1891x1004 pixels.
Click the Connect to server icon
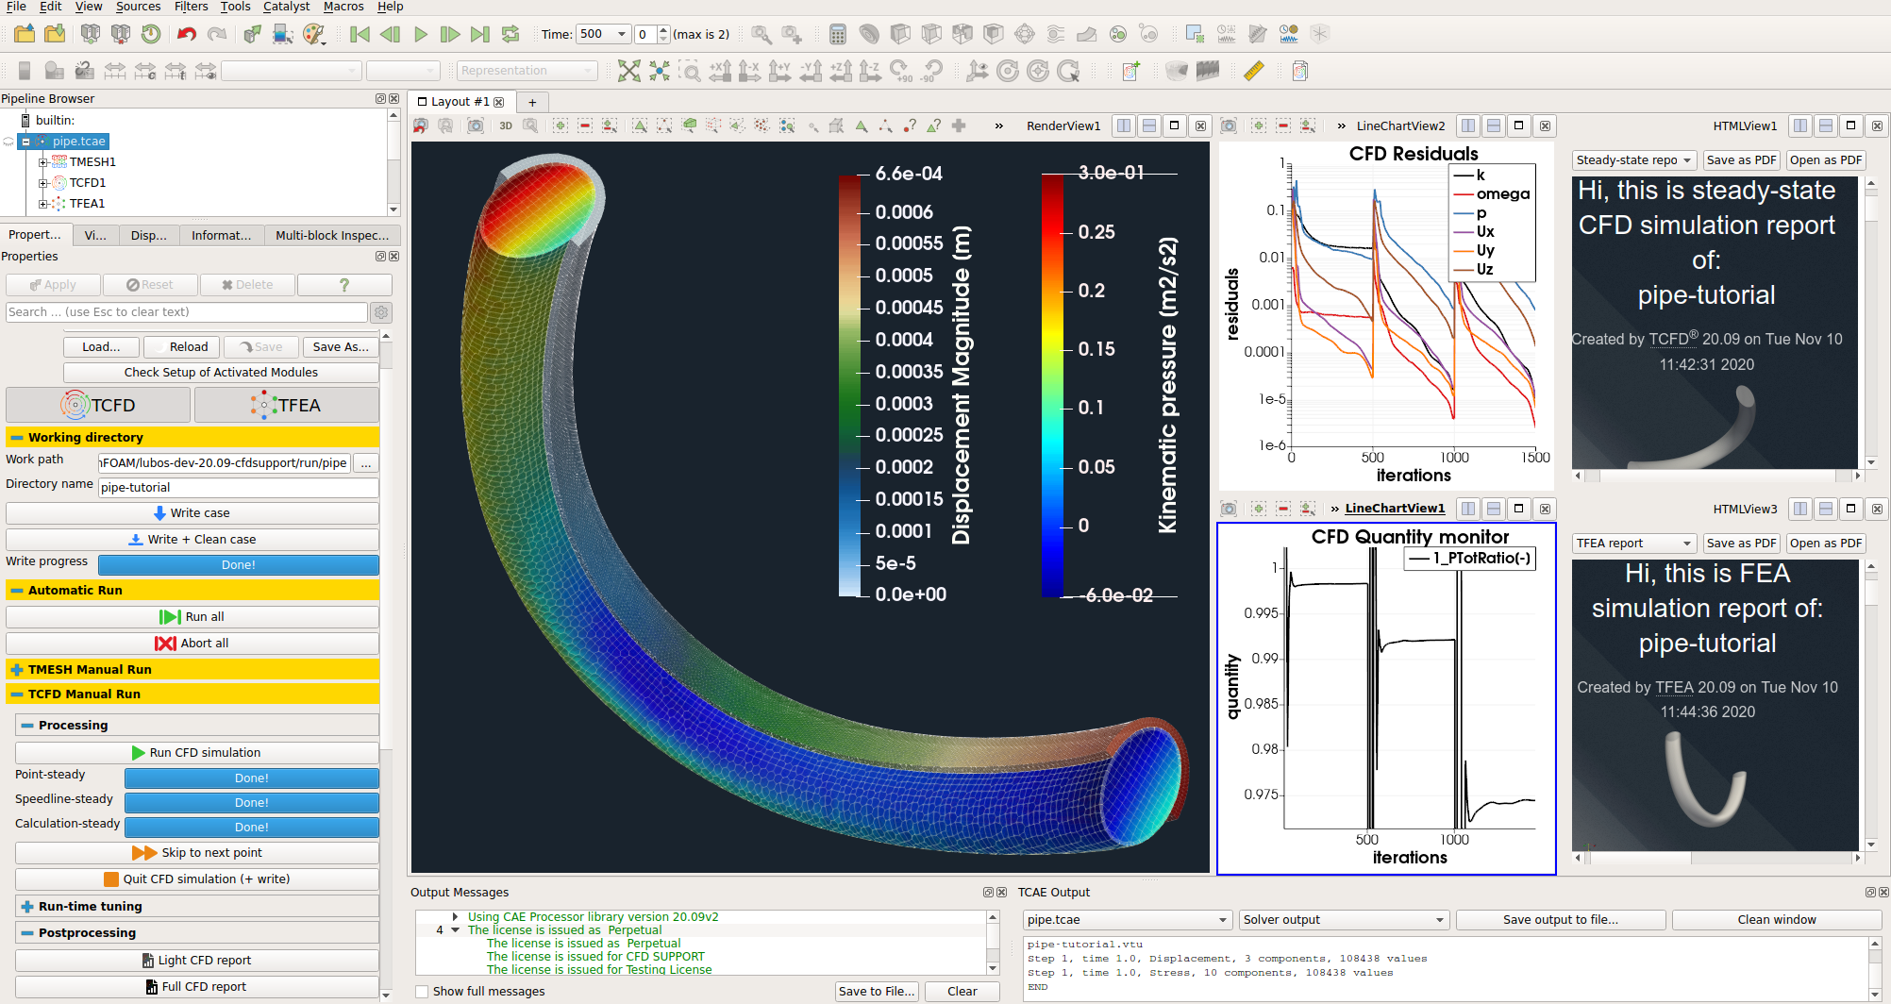[90, 35]
